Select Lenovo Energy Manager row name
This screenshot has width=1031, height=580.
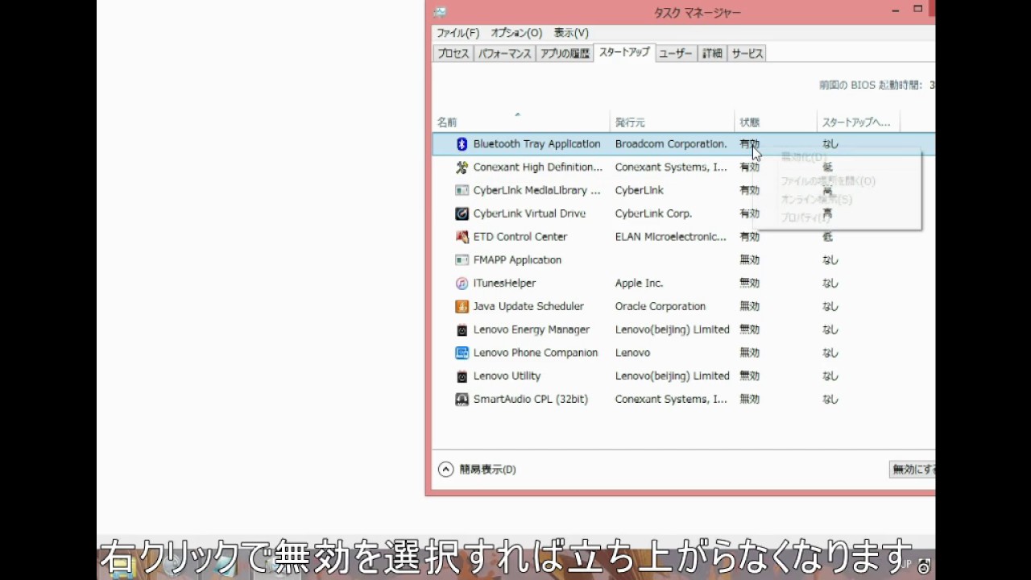(532, 329)
